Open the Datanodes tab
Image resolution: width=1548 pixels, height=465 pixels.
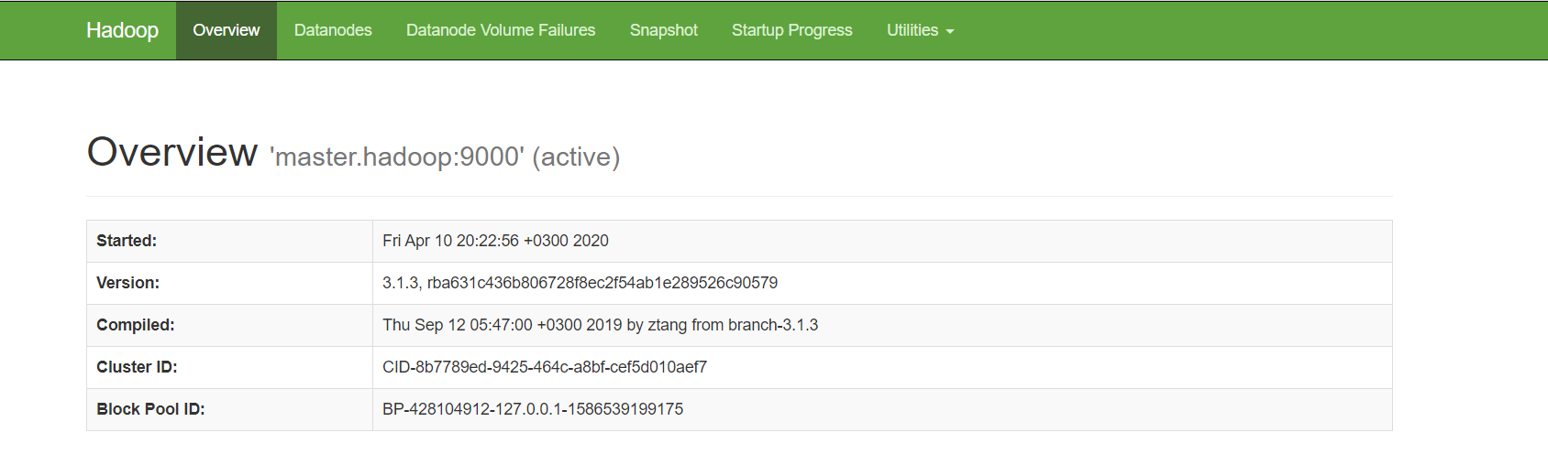[x=333, y=30]
